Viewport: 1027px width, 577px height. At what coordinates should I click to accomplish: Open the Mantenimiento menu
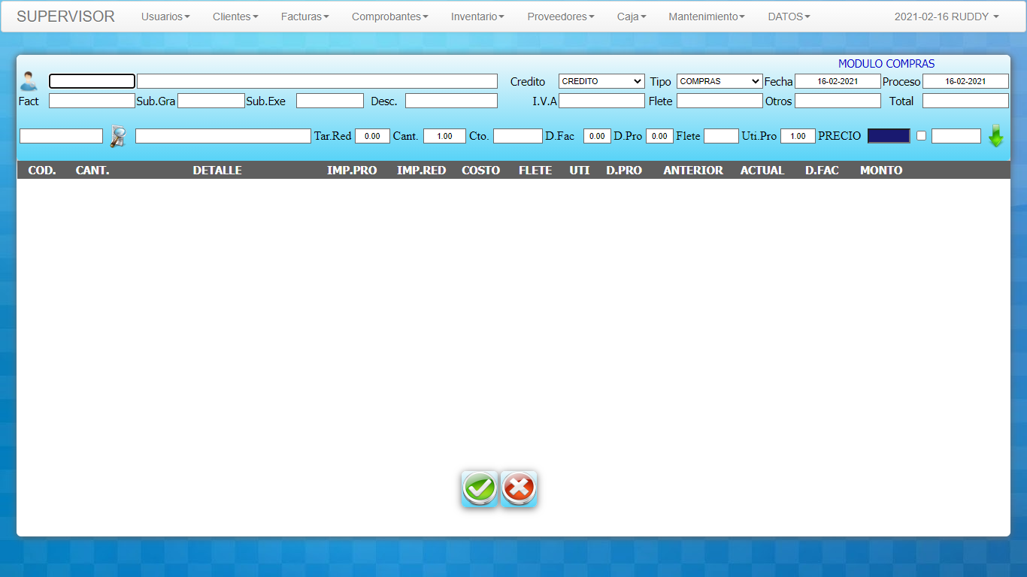point(707,17)
